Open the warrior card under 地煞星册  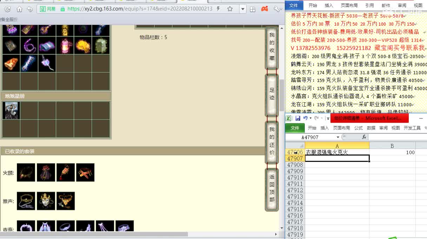[x=11, y=110]
